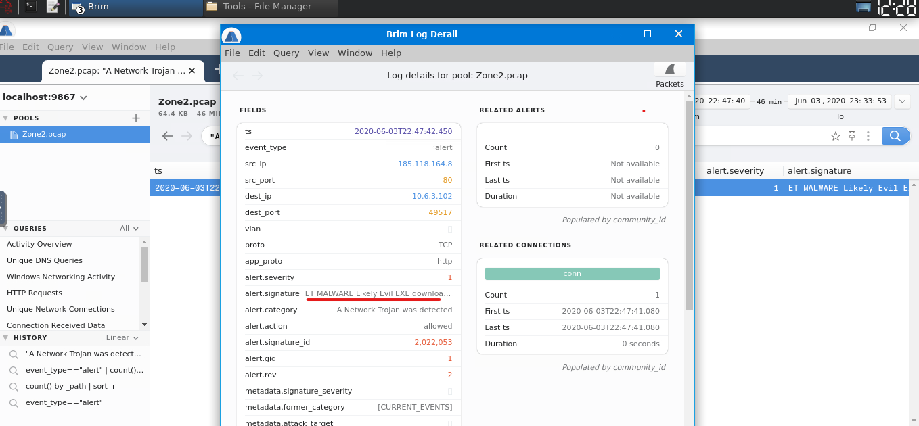Click alert.category 'A Network Trojan was detected'
The height and width of the screenshot is (426, 919).
tap(395, 310)
